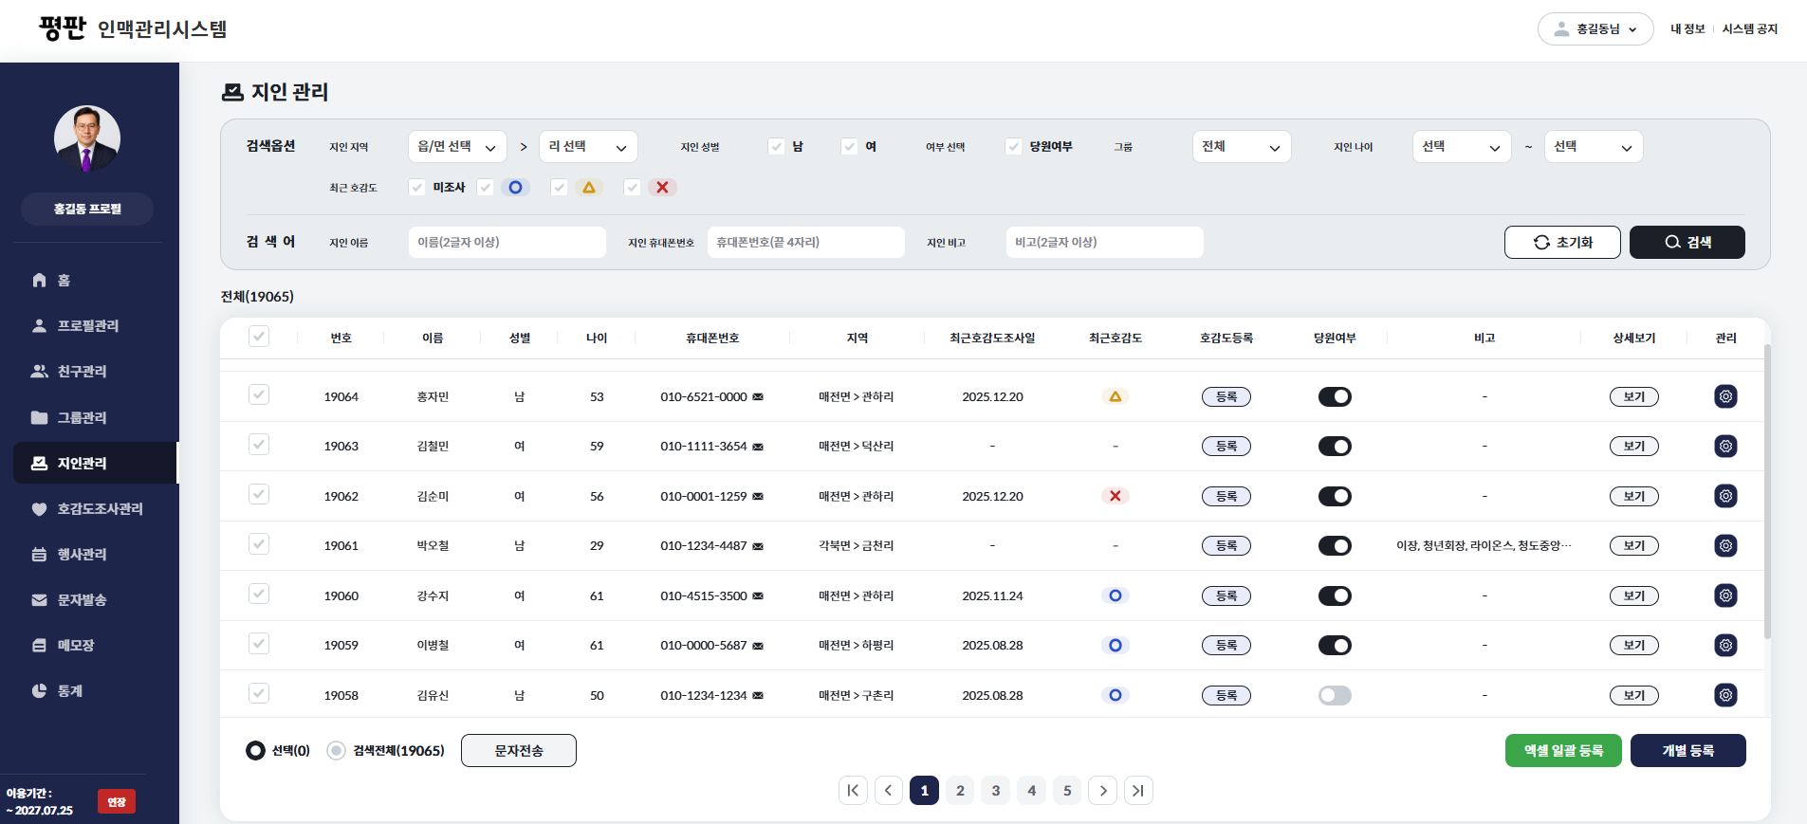The width and height of the screenshot is (1807, 824).
Task: Open the 홍길동님 user menu
Action: point(1595,29)
